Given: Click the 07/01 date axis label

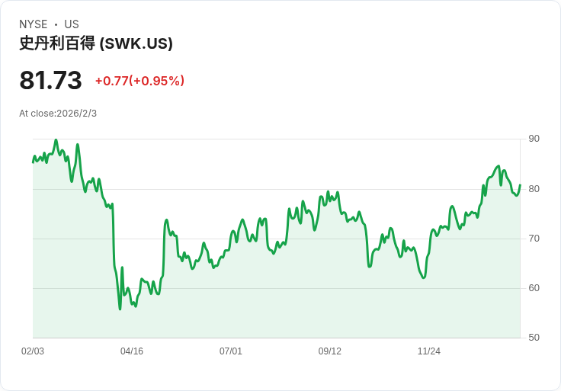Looking at the screenshot, I should point(231,351).
